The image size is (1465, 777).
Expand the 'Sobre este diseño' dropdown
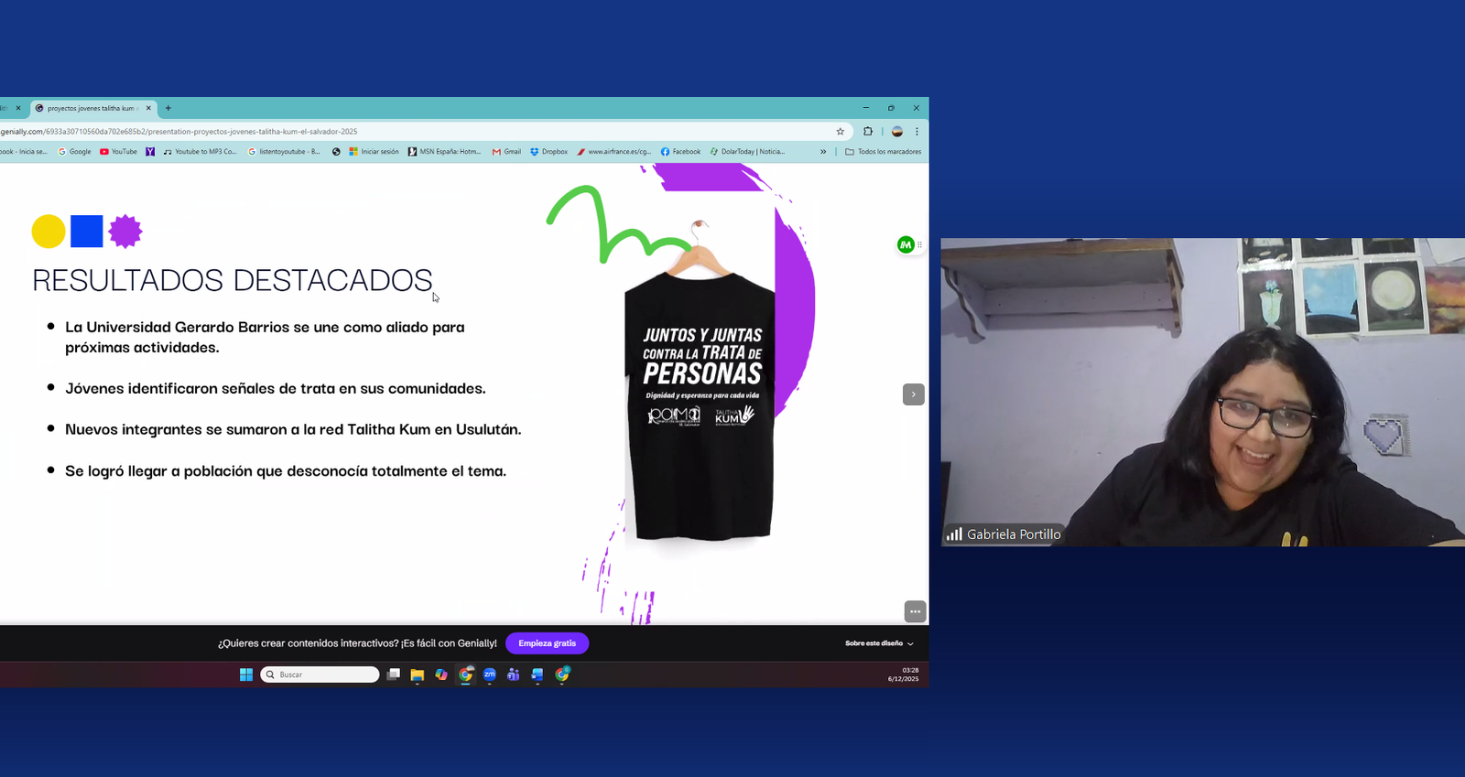click(879, 643)
